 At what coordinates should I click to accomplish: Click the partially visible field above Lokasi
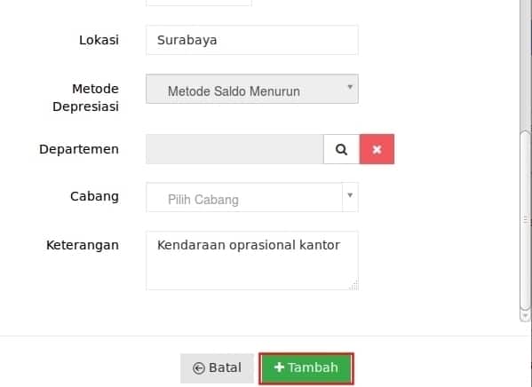tap(199, 3)
